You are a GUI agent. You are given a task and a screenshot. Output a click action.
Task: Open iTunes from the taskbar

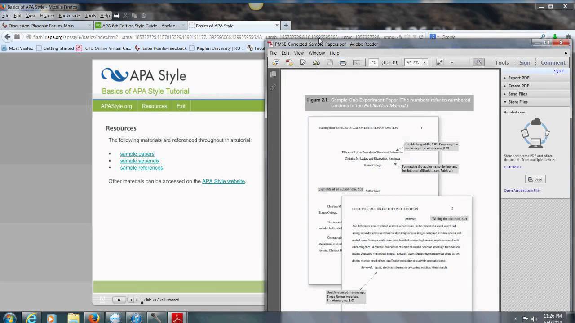point(135,318)
